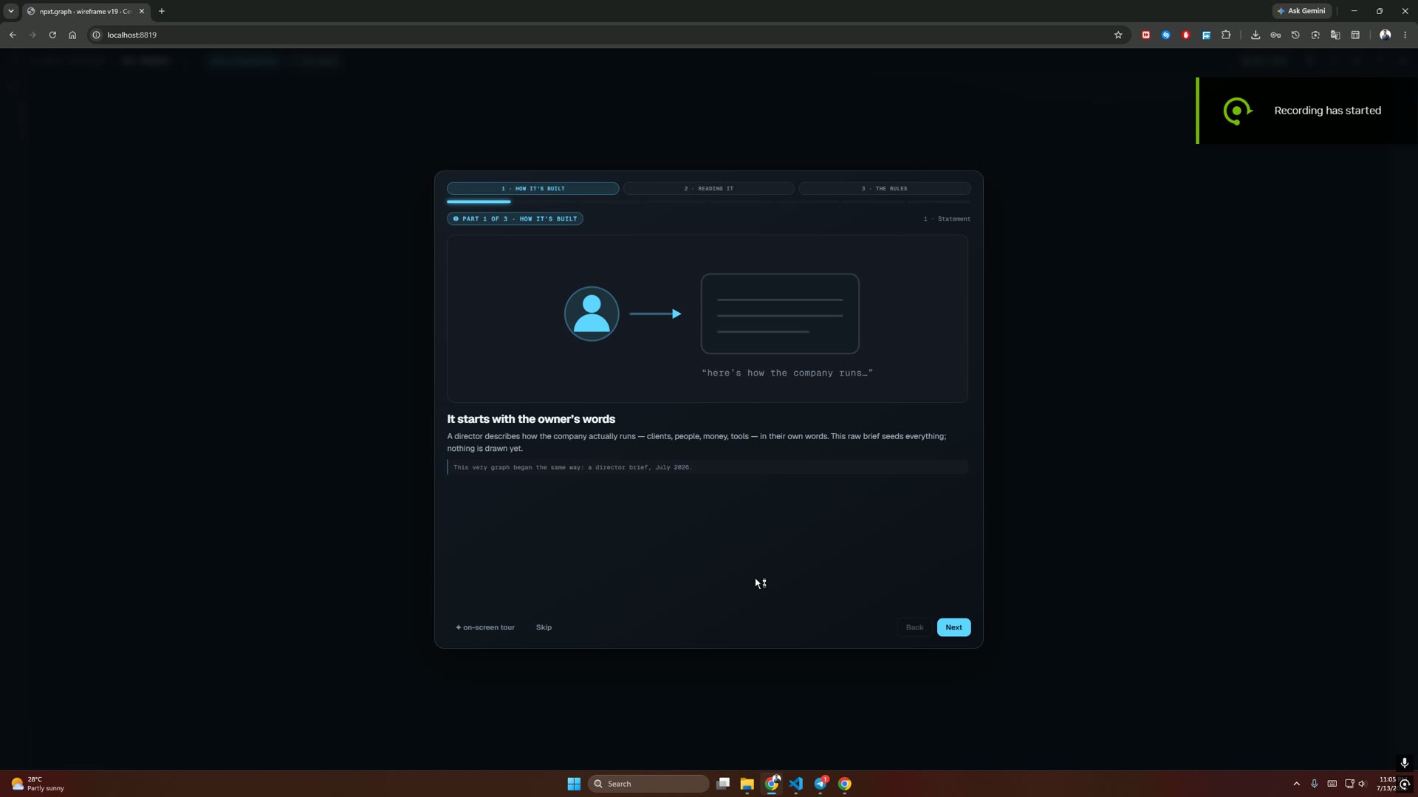Open the Chrome three-dot menu
Screen dimensions: 1418x797
(1405, 35)
